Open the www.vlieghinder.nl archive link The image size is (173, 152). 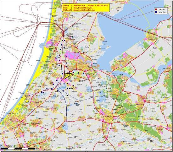coord(84,10)
